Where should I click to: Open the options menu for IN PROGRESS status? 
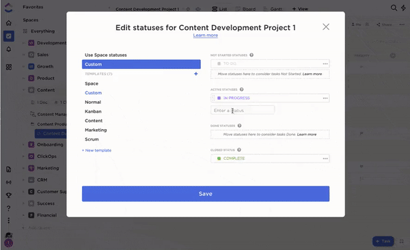coord(325,98)
